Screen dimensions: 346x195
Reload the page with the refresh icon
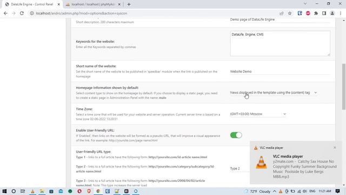click(22, 13)
